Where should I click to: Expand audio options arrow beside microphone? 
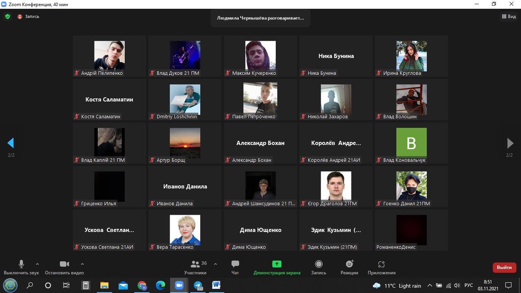click(37, 264)
